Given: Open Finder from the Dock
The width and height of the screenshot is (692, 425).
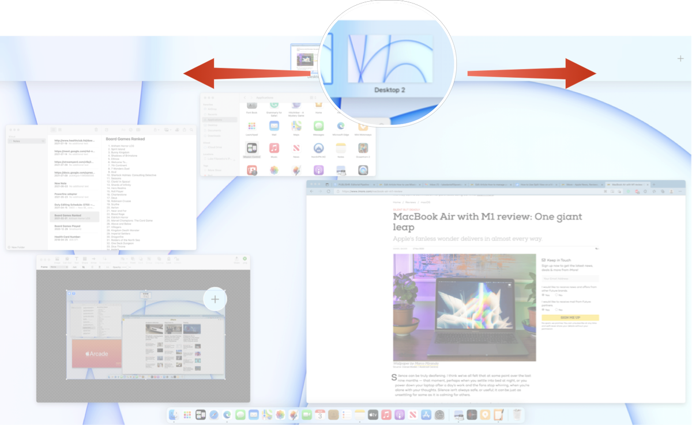Looking at the screenshot, I should 174,415.
